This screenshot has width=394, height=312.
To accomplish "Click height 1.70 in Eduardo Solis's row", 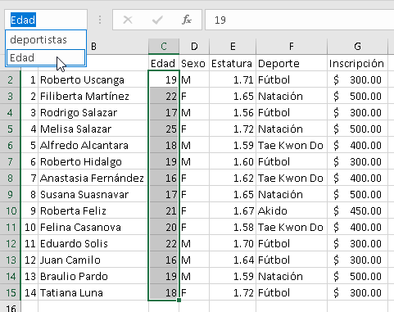I will 233,243.
